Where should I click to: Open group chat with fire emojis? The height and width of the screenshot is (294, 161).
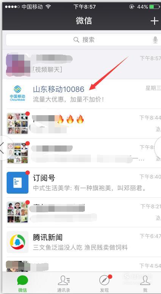pyautogui.click(x=82, y=124)
